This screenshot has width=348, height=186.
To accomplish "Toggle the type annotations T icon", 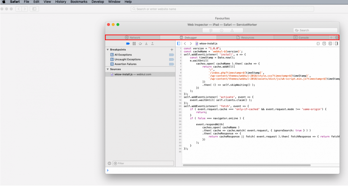I will point(324,44).
